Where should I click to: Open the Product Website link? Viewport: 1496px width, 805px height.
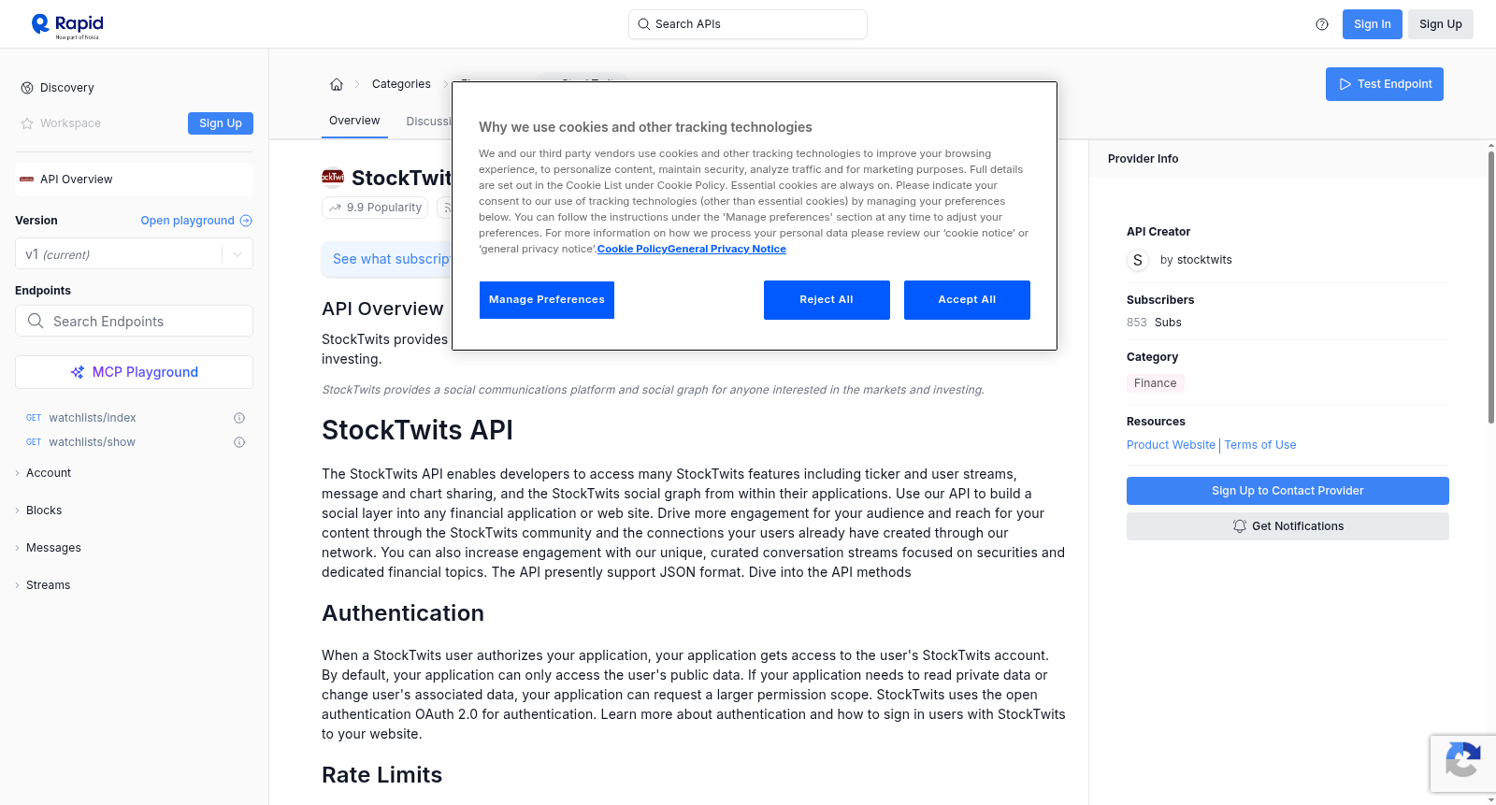click(1171, 445)
